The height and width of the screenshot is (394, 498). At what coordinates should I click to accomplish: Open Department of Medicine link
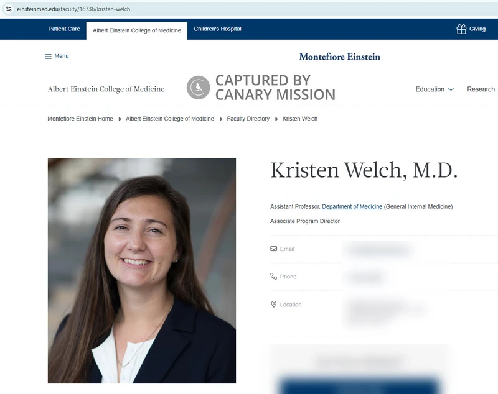(x=352, y=207)
